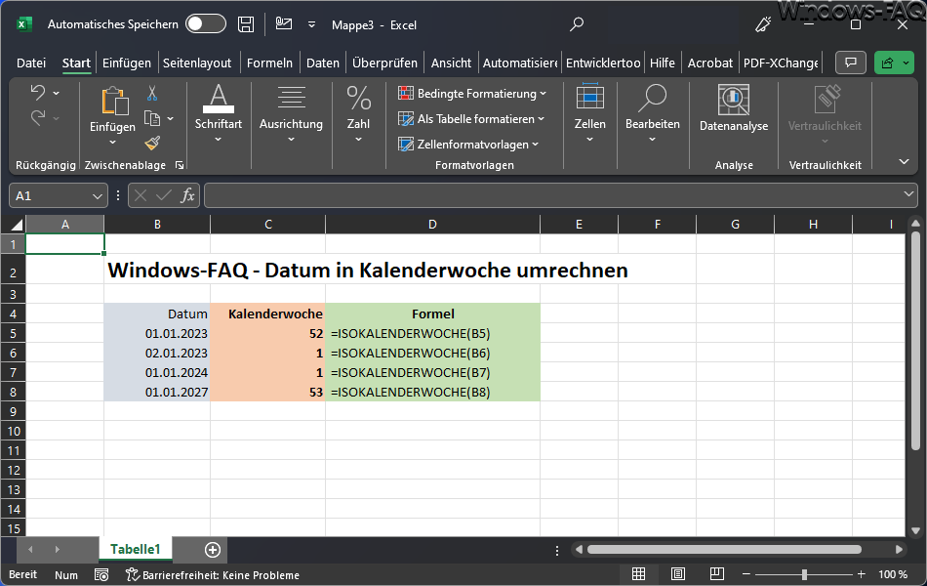
Task: Open the Seitenlayout tab
Action: [197, 63]
